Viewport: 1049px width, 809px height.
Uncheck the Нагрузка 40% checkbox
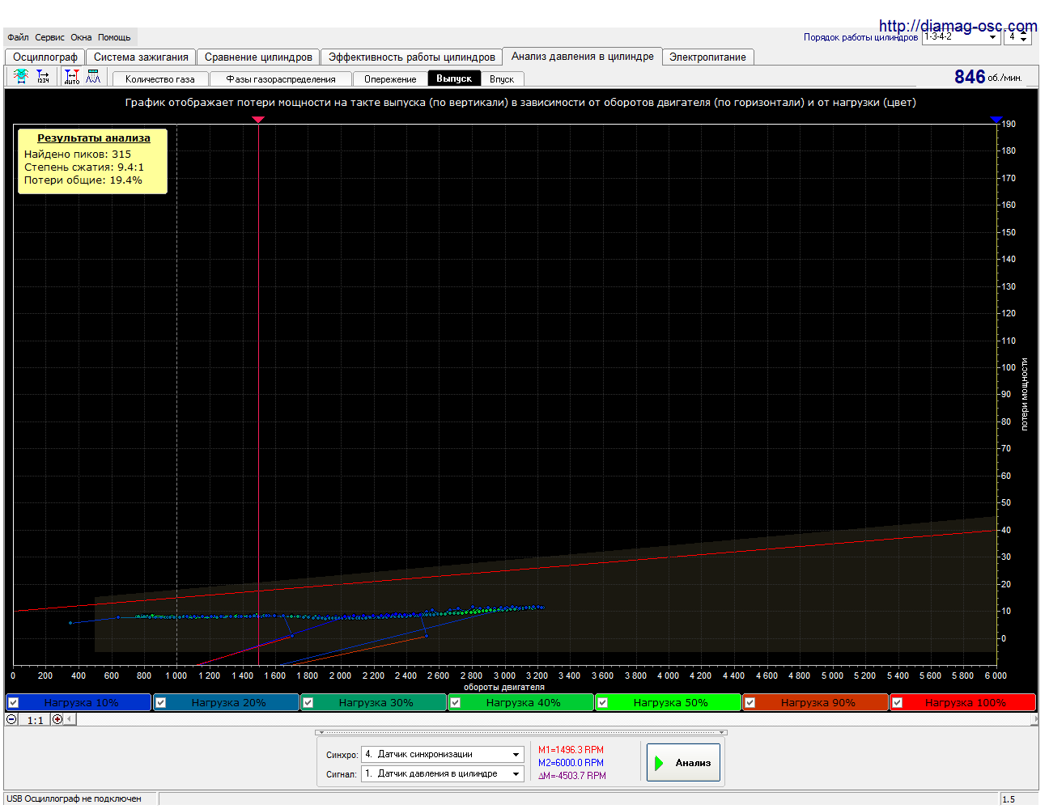[456, 702]
